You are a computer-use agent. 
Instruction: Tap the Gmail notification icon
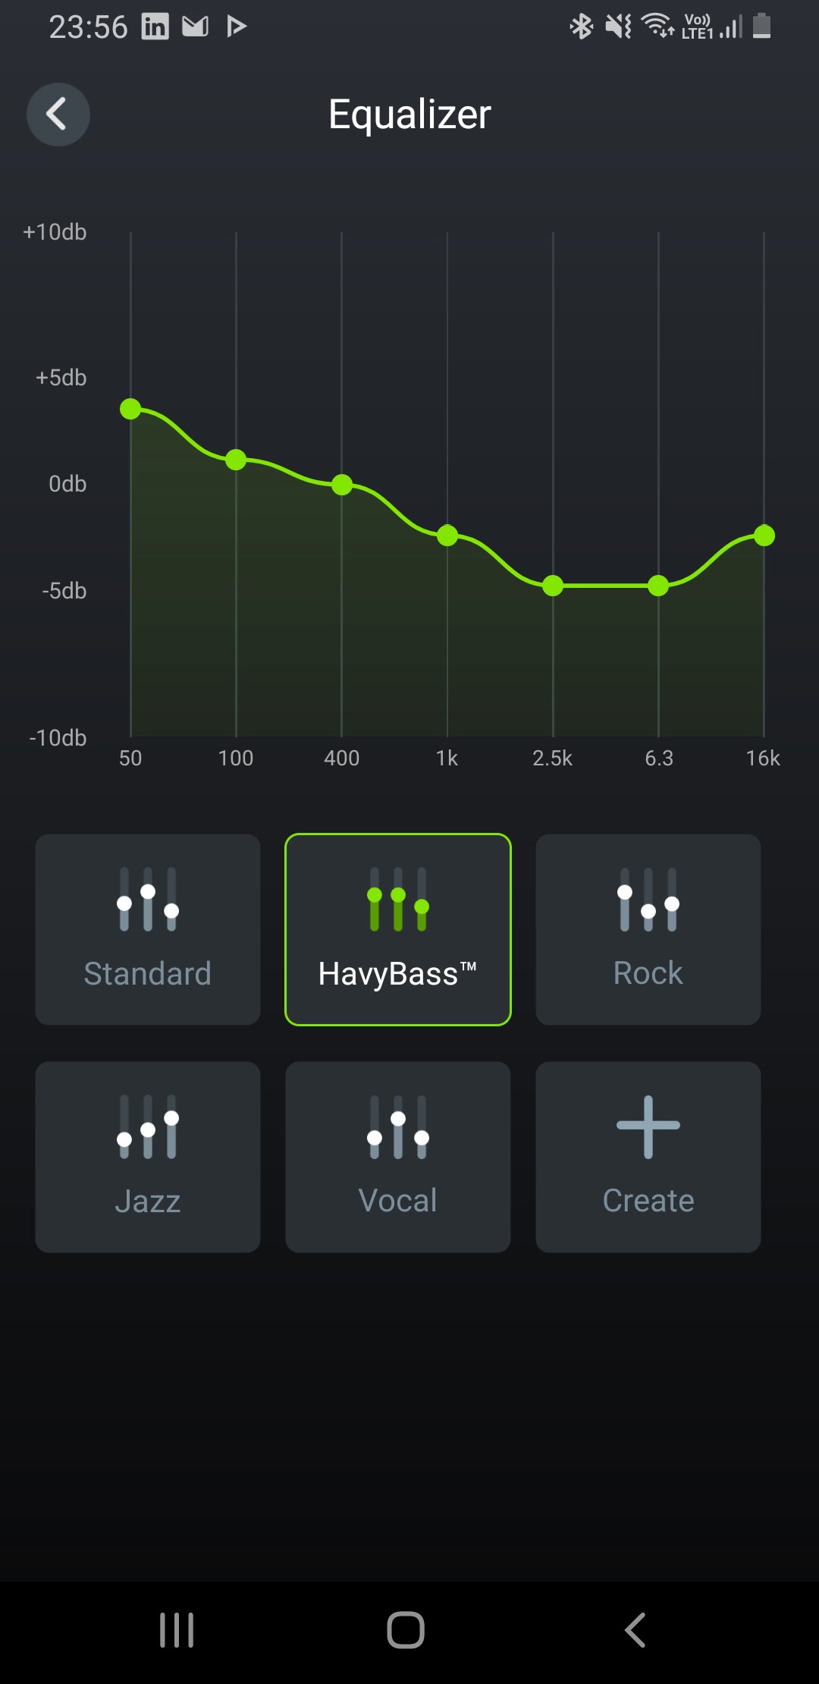(x=196, y=27)
